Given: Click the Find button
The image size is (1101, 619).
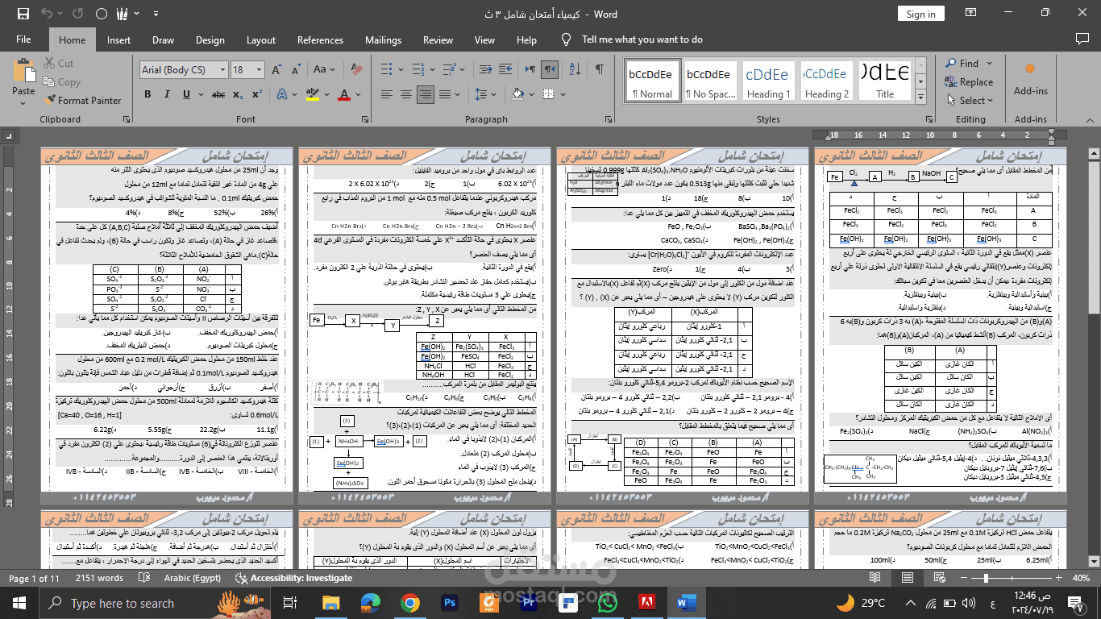Looking at the screenshot, I should 962,64.
